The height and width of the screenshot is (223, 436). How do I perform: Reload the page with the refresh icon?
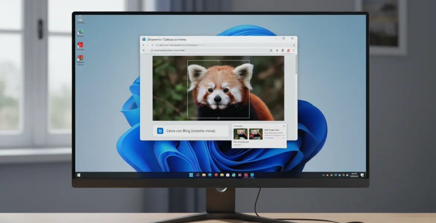[152, 45]
